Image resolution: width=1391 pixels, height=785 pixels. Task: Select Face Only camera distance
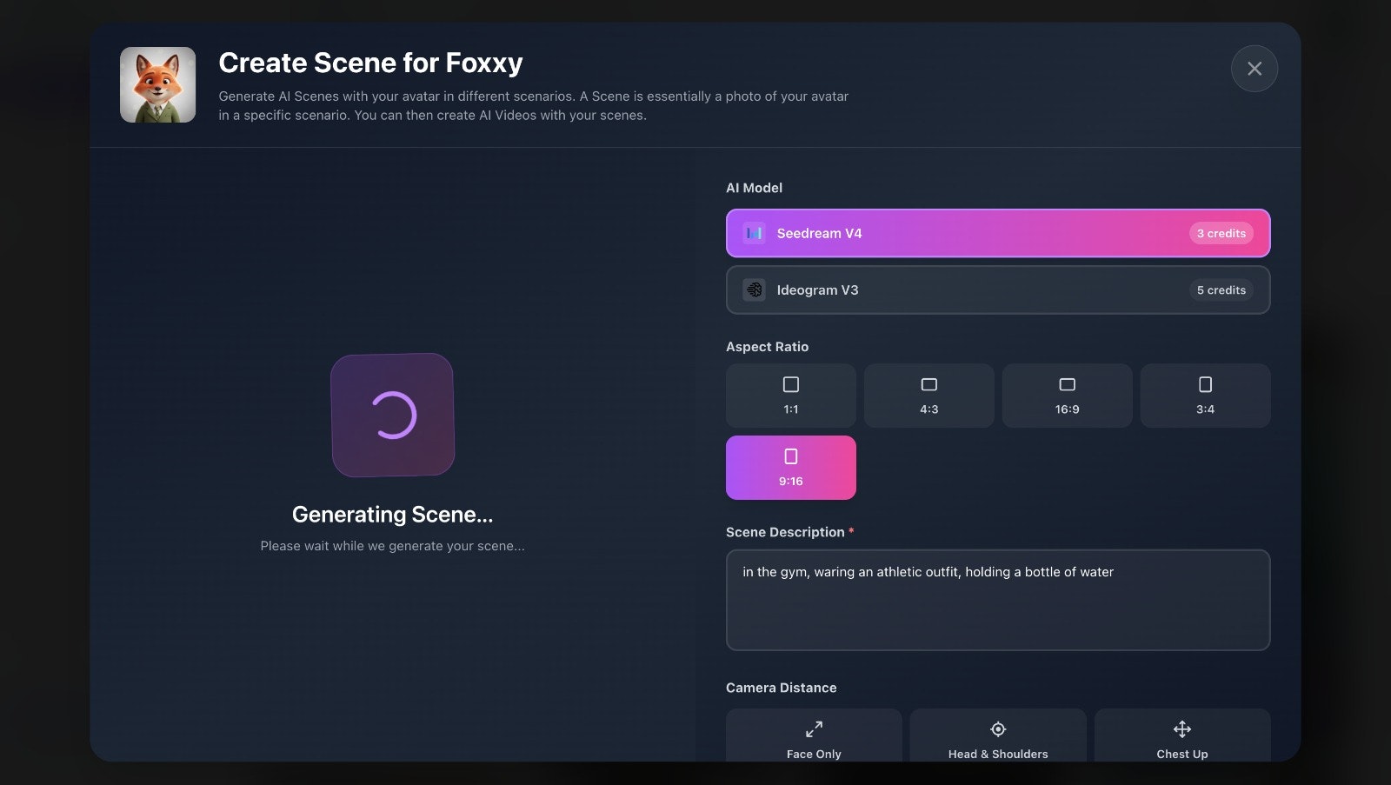point(814,737)
